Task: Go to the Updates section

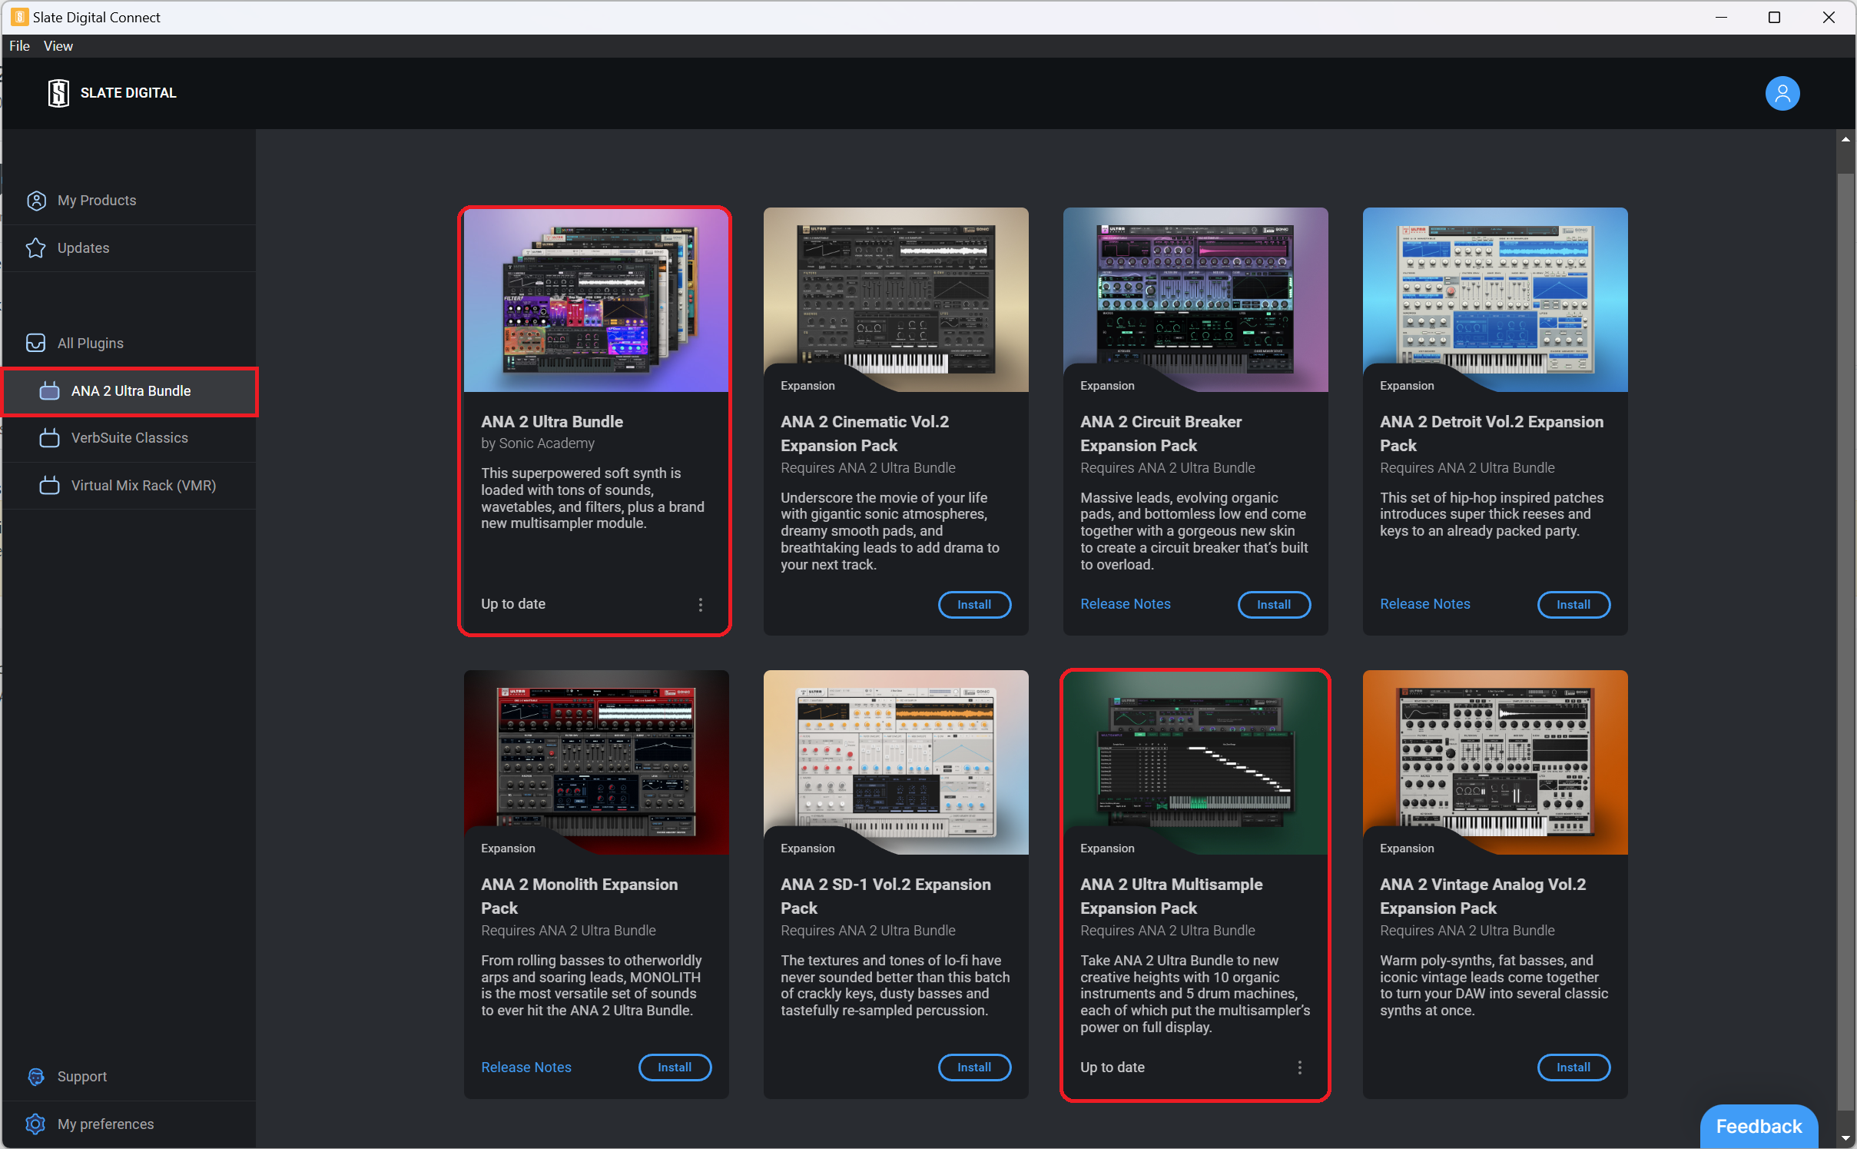Action: pyautogui.click(x=129, y=248)
